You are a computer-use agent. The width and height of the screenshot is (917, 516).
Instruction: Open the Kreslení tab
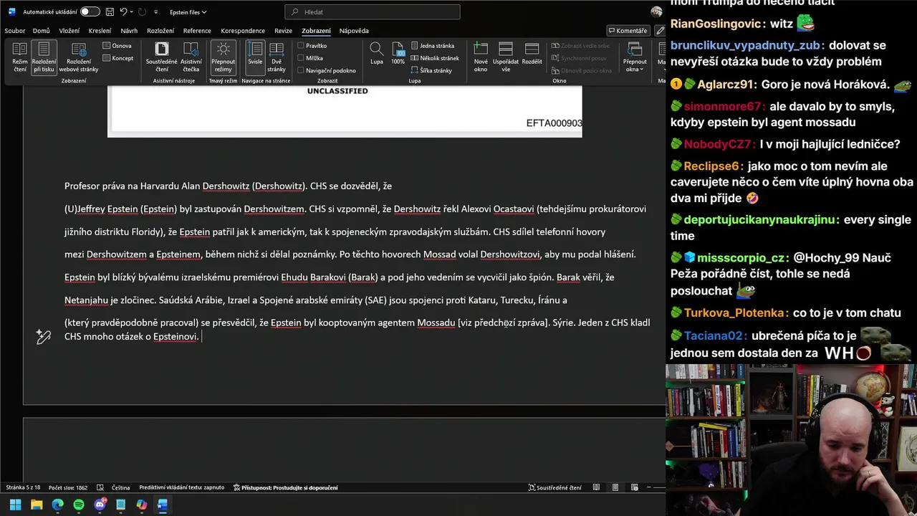coord(100,31)
